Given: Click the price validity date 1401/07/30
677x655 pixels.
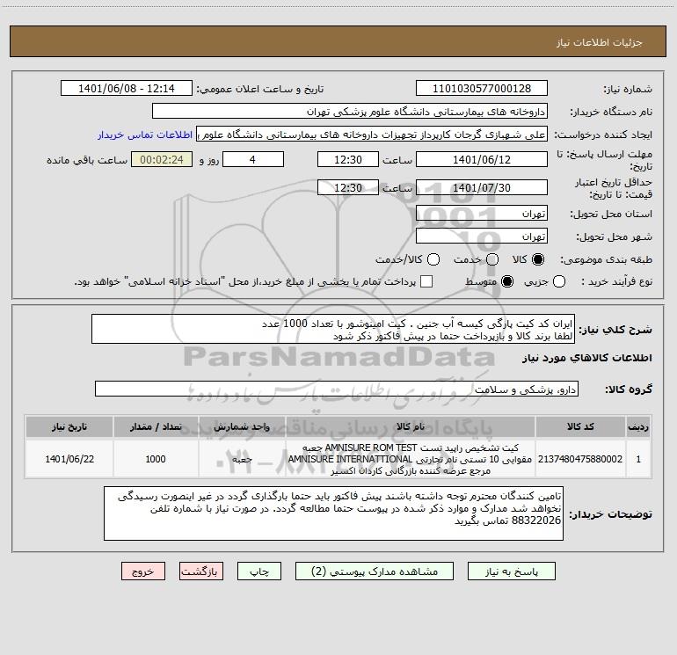Looking at the screenshot, I should point(482,188).
